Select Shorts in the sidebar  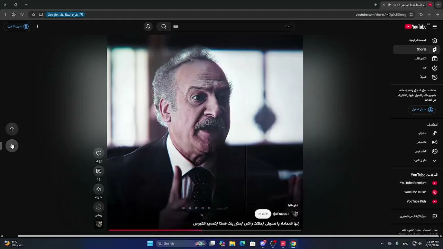tap(417, 49)
